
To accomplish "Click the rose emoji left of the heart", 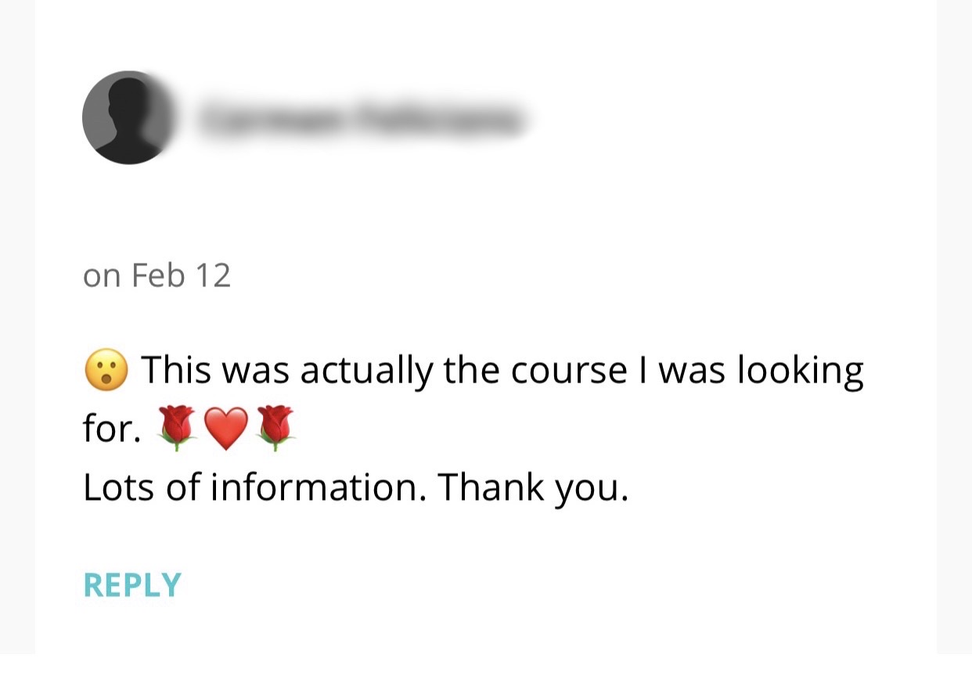I will pos(178,429).
